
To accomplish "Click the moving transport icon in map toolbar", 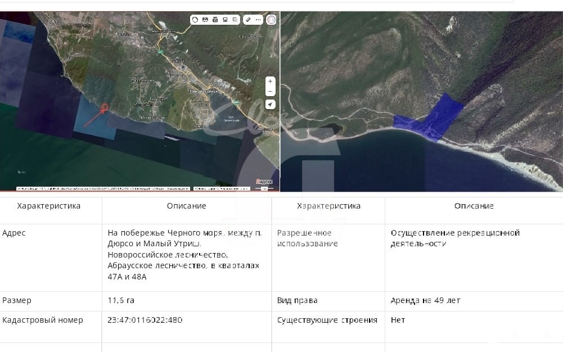I will tap(205, 20).
